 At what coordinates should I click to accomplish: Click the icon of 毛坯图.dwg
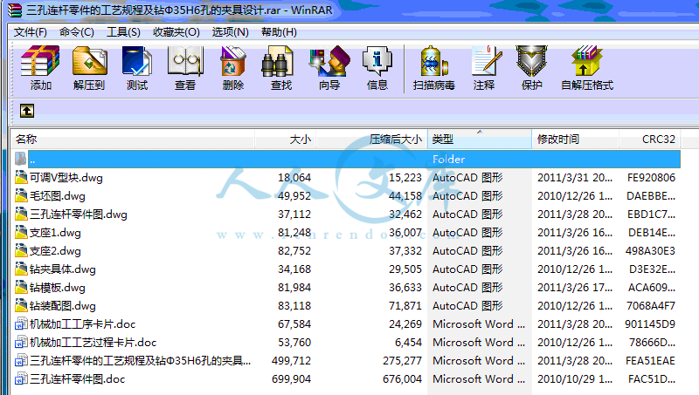tap(21, 195)
